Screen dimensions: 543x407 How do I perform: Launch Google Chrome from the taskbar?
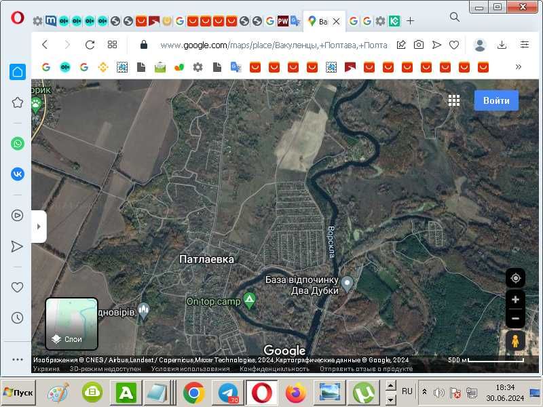(x=193, y=393)
